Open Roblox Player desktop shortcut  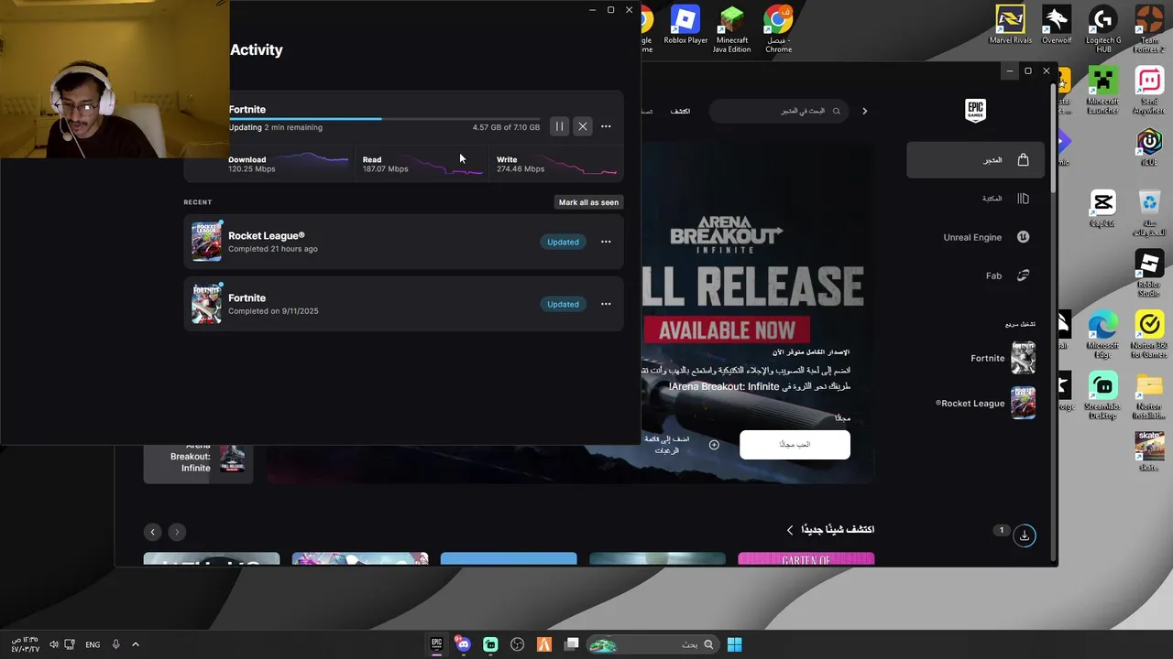tap(685, 25)
